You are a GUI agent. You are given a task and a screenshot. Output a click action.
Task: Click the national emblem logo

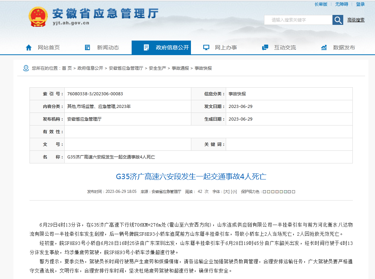(x=38, y=17)
